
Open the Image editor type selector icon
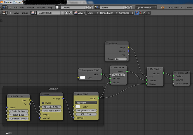click(4, 13)
